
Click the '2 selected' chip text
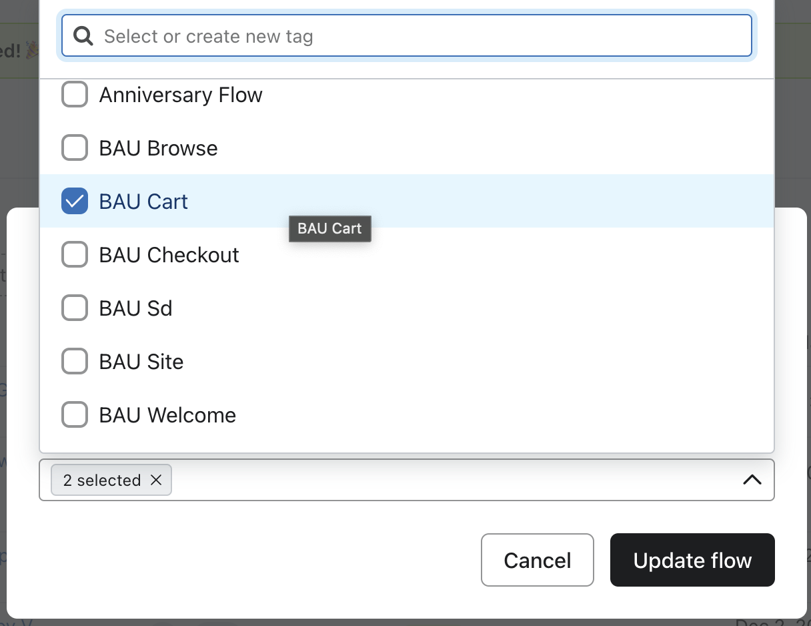point(102,480)
